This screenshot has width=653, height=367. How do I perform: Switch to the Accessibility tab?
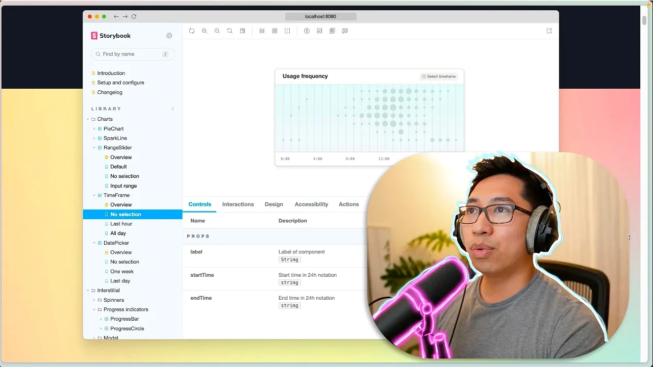pyautogui.click(x=311, y=204)
